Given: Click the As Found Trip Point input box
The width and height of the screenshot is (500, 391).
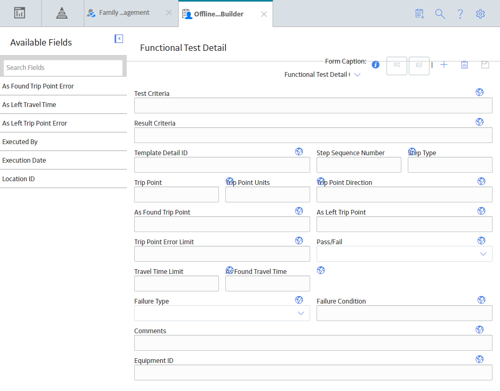Looking at the screenshot, I should tap(222, 224).
